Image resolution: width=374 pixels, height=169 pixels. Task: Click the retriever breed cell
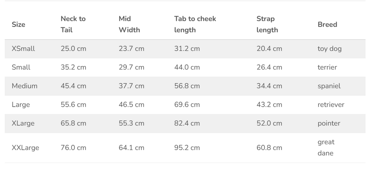[331, 105]
